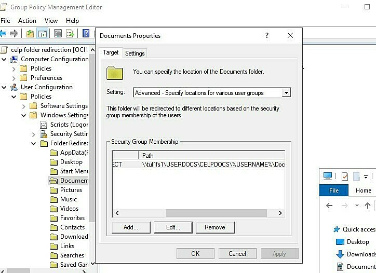Click the Edit... button

173,227
